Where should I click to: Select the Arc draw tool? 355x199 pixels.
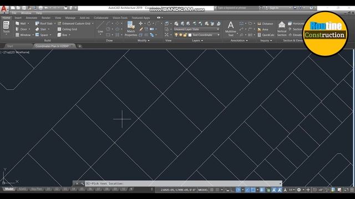point(109,23)
